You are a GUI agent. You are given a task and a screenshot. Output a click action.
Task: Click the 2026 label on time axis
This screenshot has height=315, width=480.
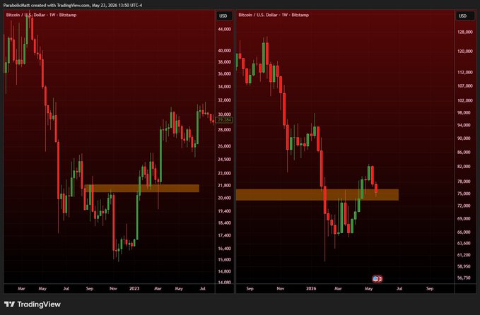(311, 289)
